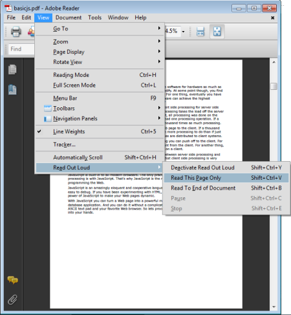Viewport: 291px width, 315px height.
Task: Click the Adobe PDF icon in the title bar
Action: point(8,8)
